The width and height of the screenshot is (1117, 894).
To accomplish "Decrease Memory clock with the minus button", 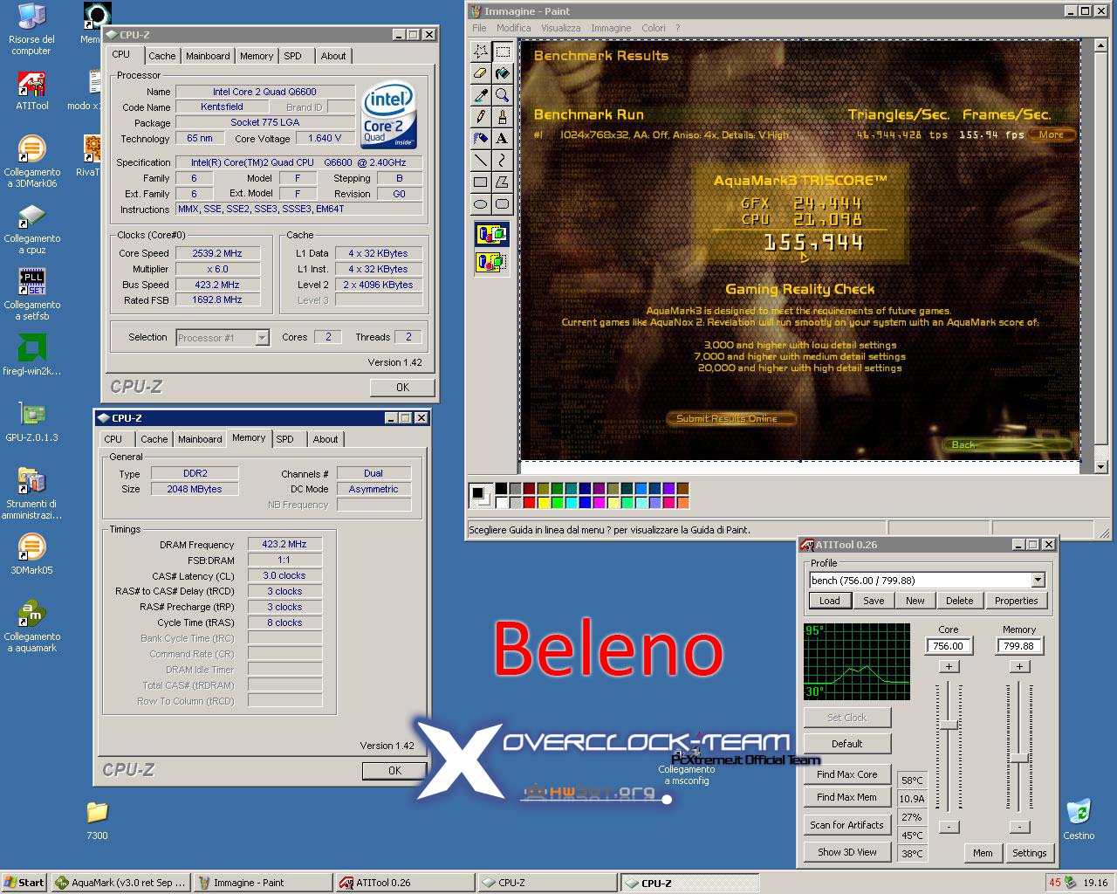I will 1018,827.
